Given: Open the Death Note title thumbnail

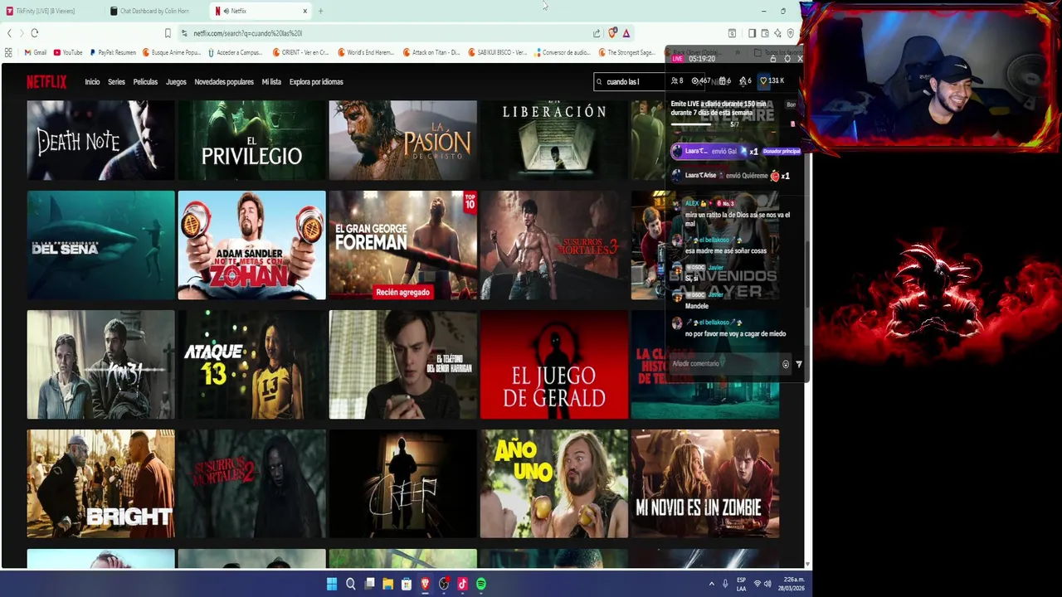Looking at the screenshot, I should point(100,140).
